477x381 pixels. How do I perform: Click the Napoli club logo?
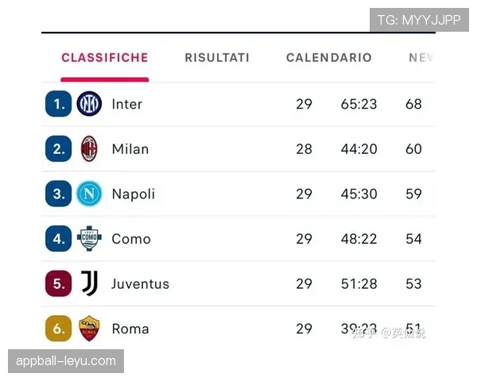(x=89, y=194)
